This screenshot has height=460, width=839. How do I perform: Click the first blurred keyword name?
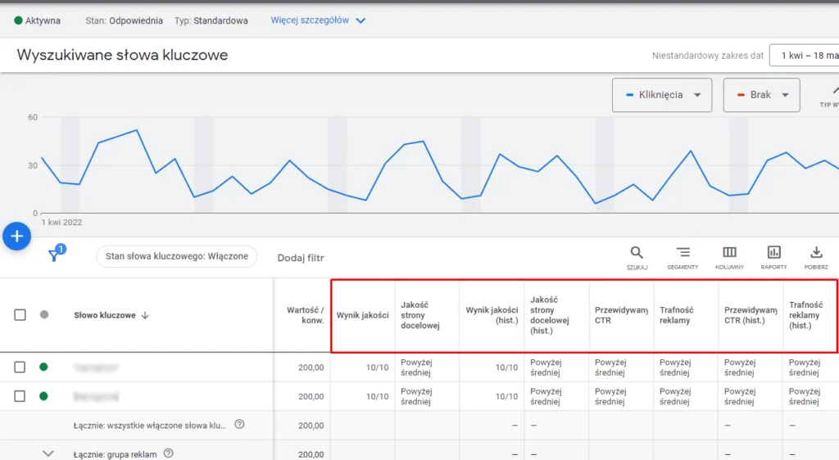click(x=97, y=368)
